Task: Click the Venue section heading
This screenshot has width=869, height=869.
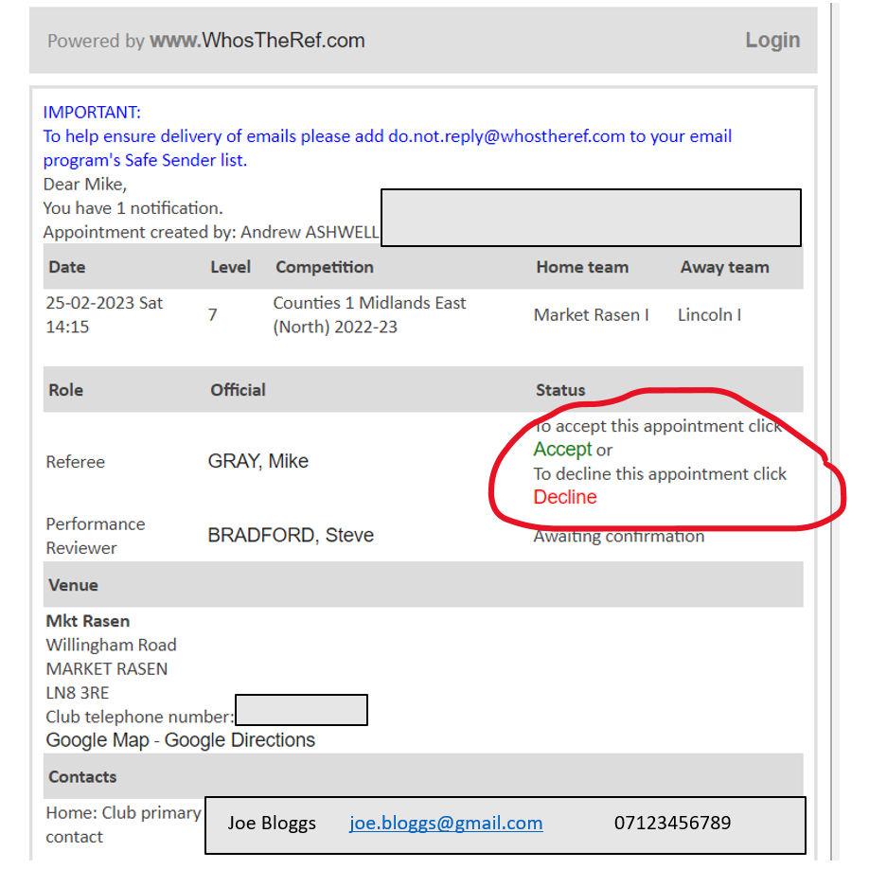Action: coord(74,585)
